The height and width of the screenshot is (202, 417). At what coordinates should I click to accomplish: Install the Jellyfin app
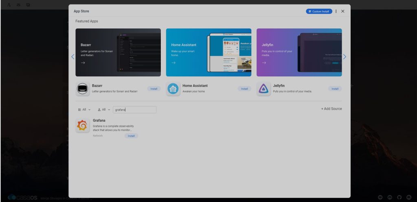[x=335, y=89]
